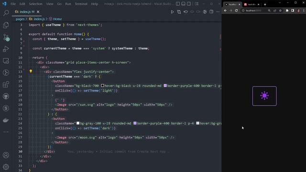306x172 pixels.
Task: Go forward in the browser
Action: 231,11
